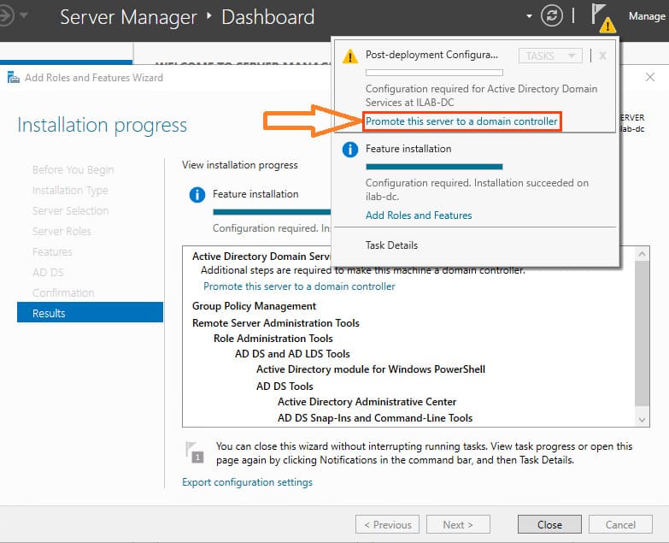Click the Notifications flag with warning
Viewport: 669px width, 543px height.
pyautogui.click(x=602, y=17)
